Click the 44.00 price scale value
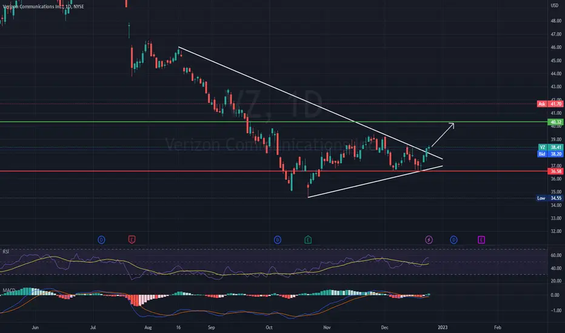This screenshot has height=333, width=565. pos(556,73)
